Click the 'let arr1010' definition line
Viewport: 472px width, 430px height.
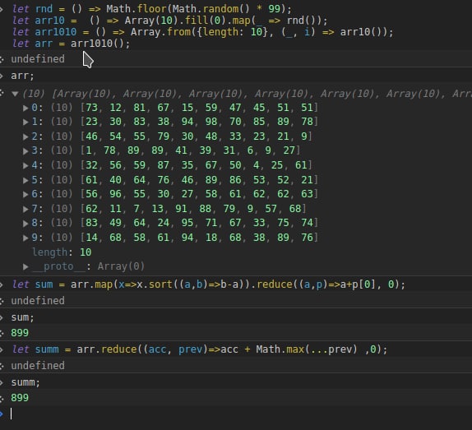202,32
